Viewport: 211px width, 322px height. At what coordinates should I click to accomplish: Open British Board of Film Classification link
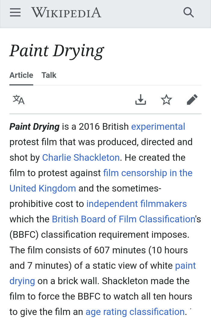tap(124, 219)
